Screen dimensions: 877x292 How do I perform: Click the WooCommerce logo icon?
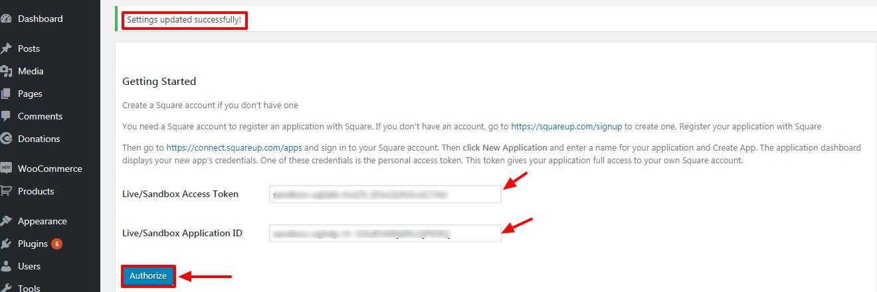6,169
